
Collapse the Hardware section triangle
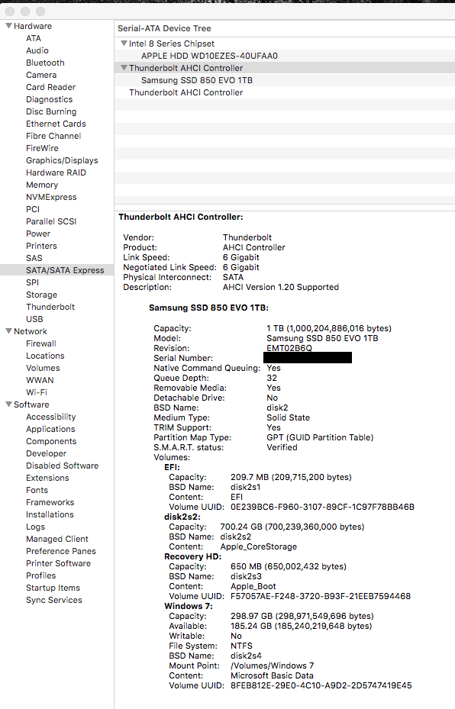click(8, 26)
